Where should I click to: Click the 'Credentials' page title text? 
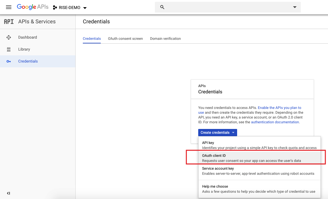[96, 22]
